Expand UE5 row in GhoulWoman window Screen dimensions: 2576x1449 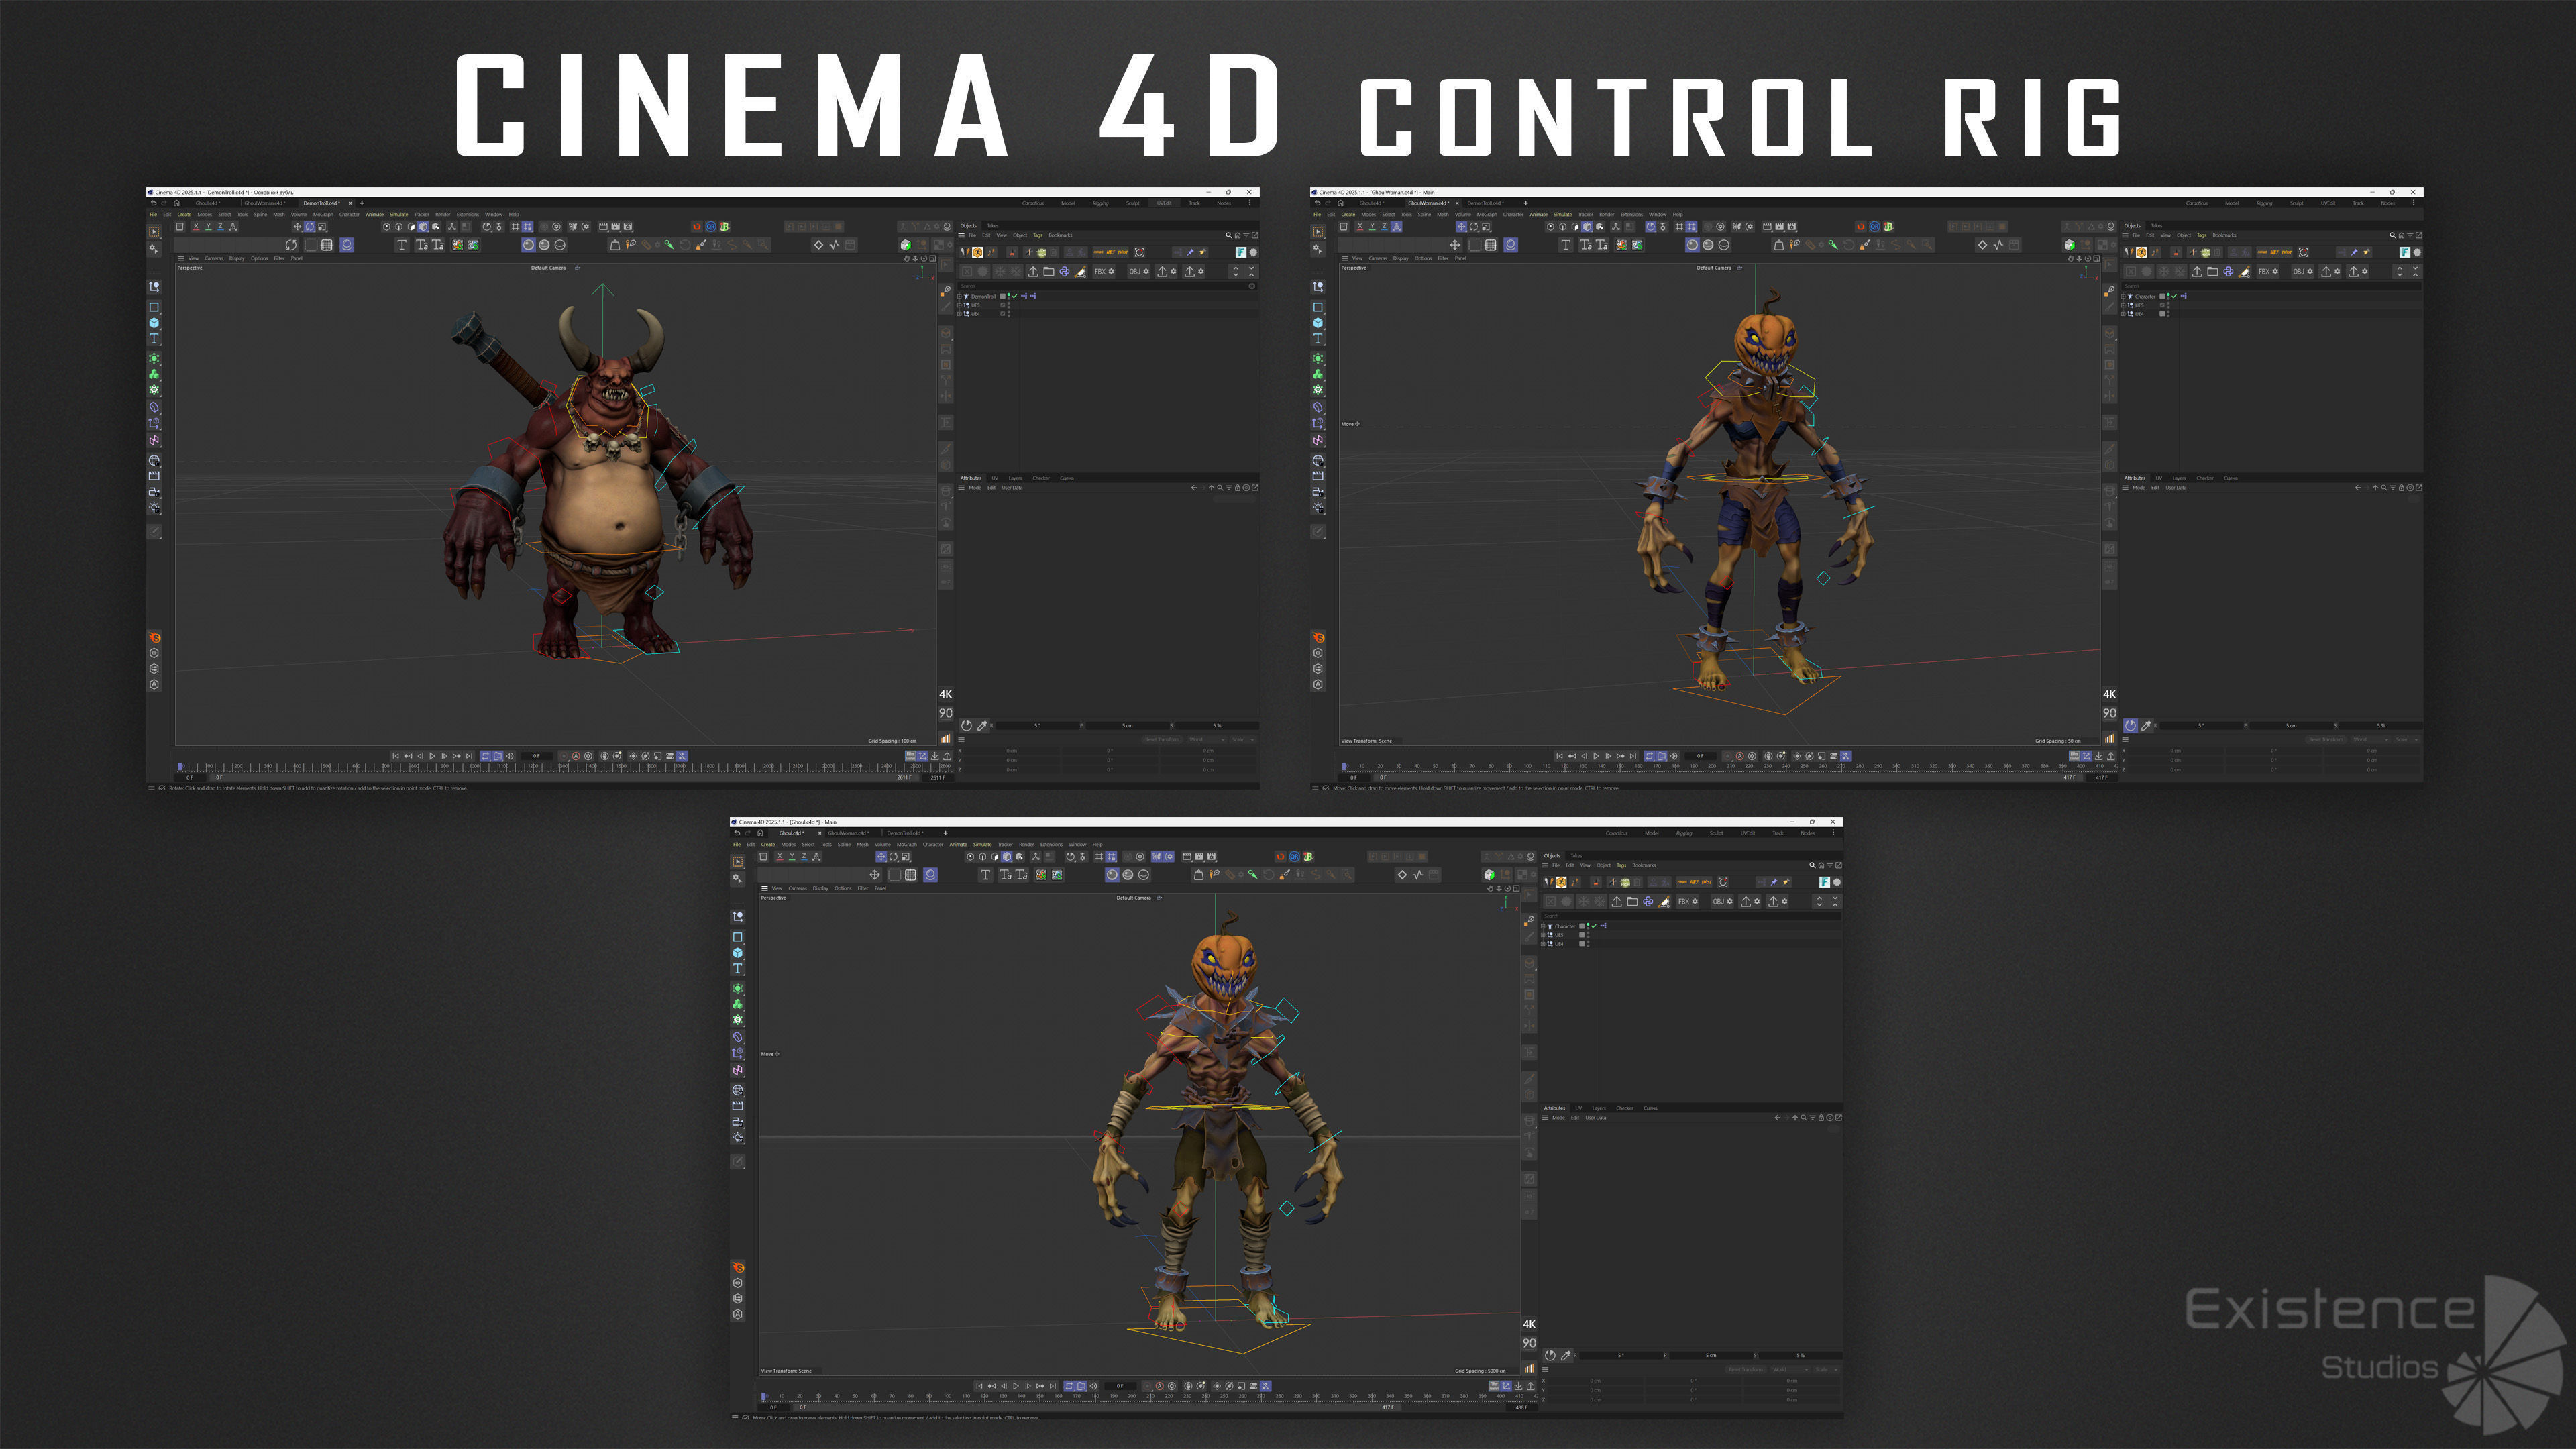(2123, 305)
